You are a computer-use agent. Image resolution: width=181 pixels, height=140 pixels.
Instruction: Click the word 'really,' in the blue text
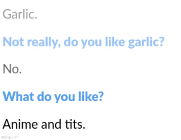point(44,42)
